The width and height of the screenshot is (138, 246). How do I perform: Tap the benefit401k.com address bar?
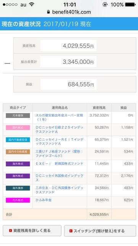(x=69, y=12)
